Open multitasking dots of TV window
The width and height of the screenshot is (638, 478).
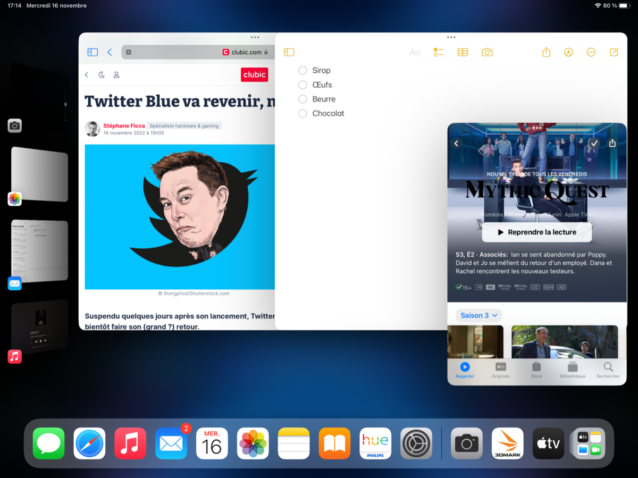[537, 128]
